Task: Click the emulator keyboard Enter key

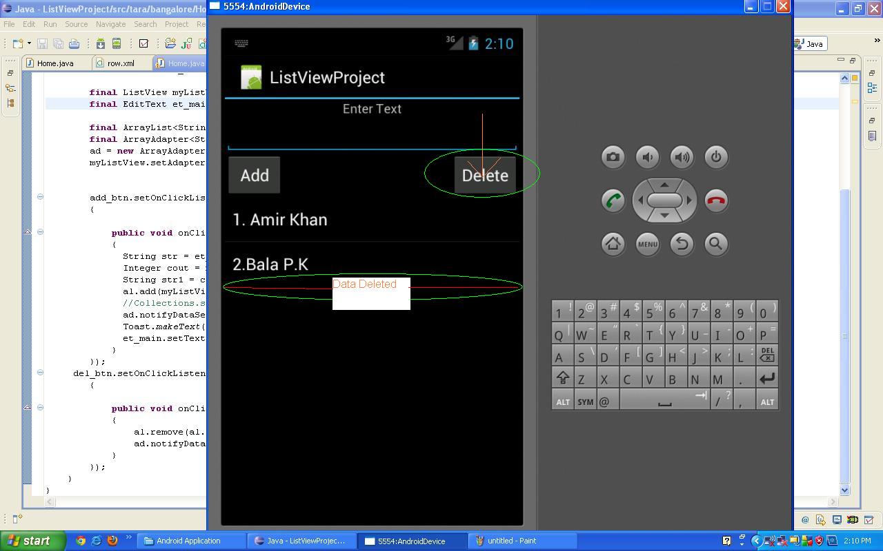Action: point(767,377)
